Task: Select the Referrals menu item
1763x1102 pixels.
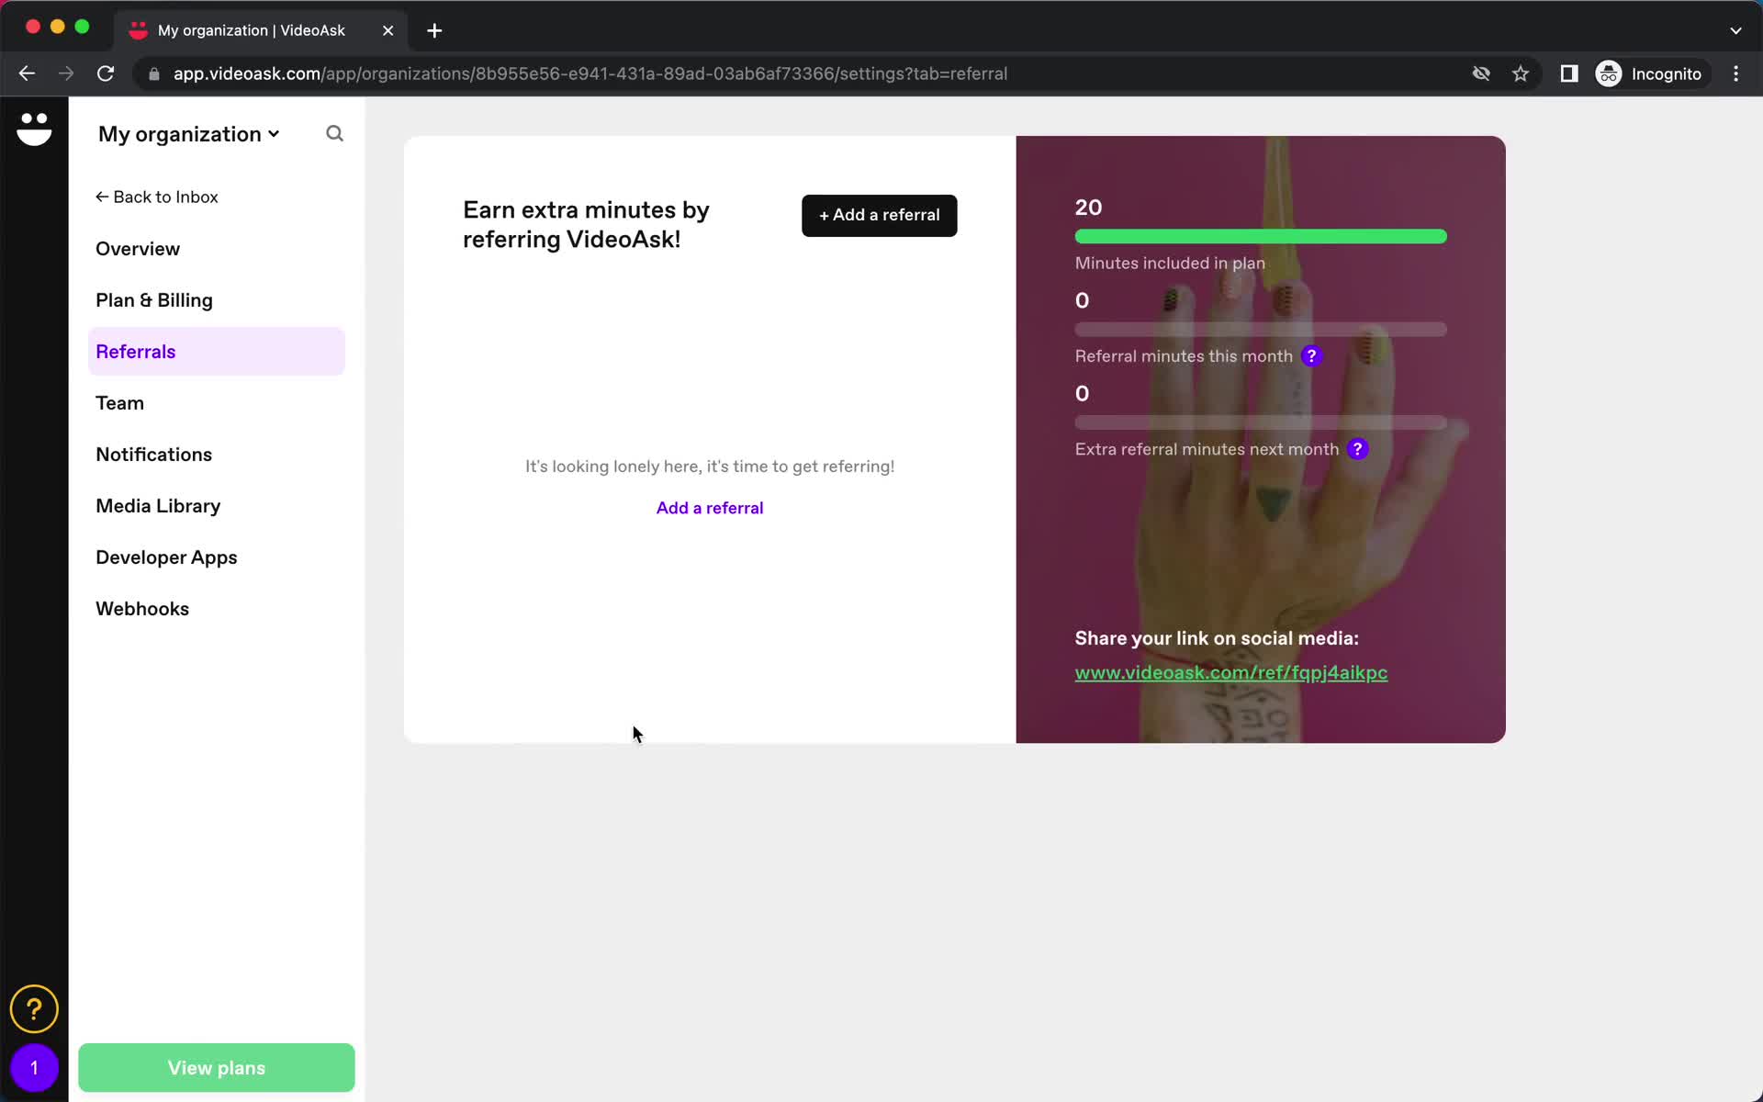Action: point(217,352)
